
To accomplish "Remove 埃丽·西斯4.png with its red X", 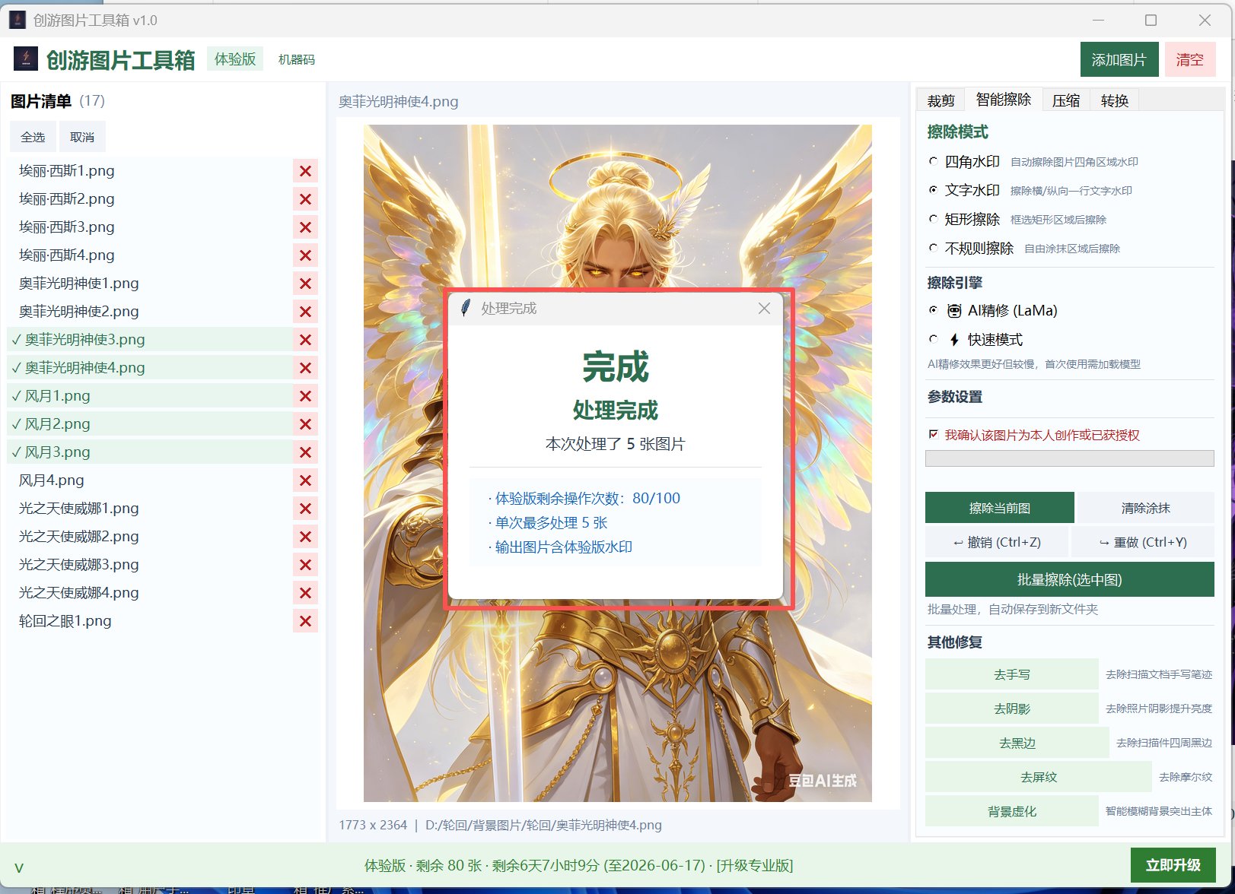I will [x=305, y=255].
